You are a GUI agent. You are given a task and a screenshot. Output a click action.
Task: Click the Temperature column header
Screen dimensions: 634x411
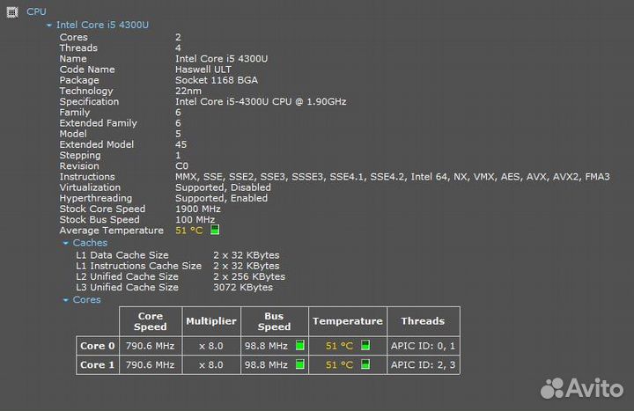(x=347, y=321)
